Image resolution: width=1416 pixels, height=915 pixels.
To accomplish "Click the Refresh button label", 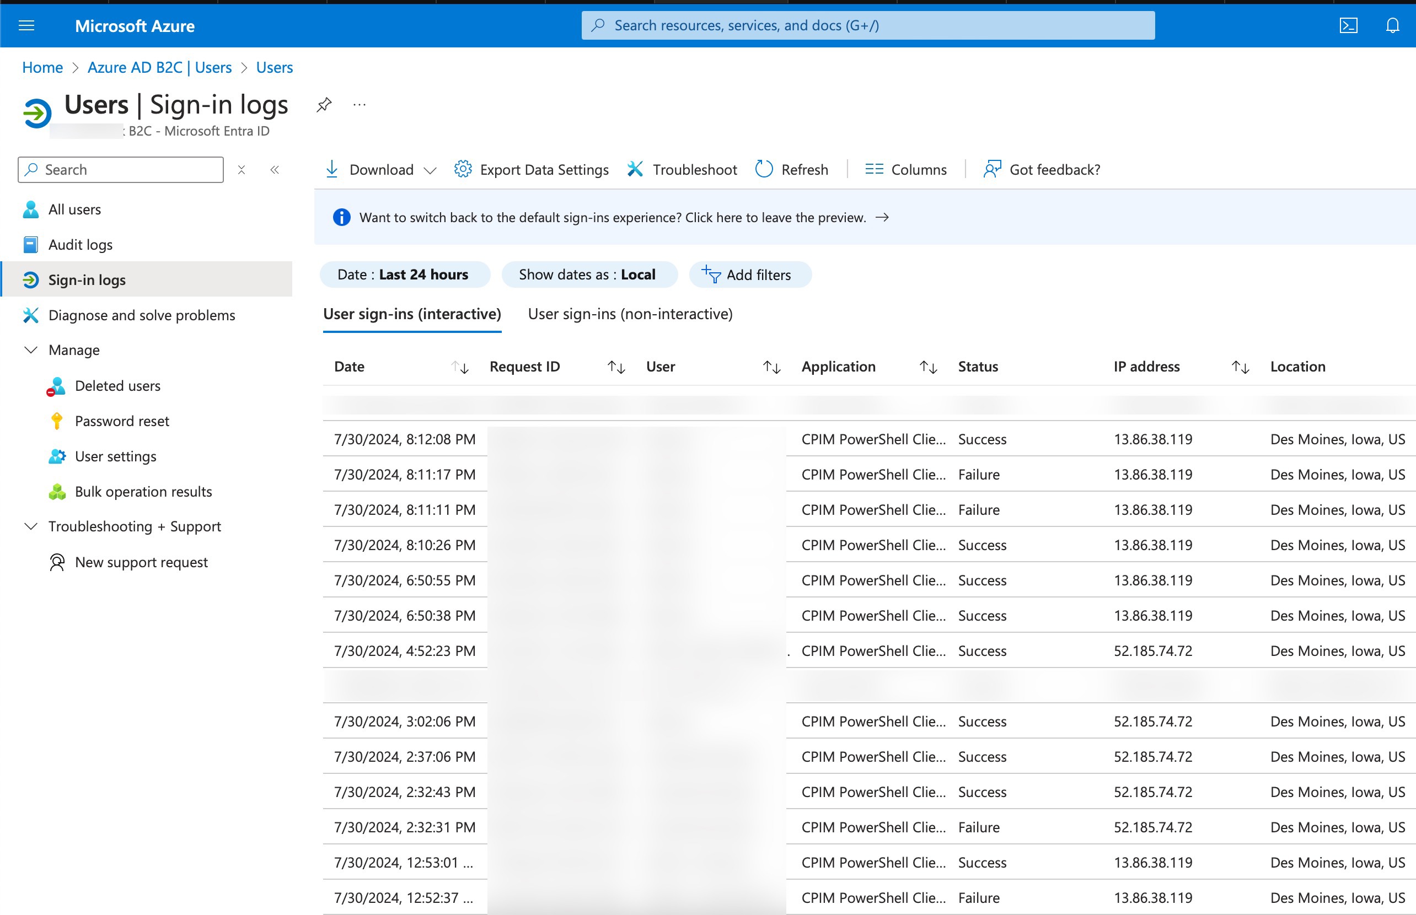I will (x=804, y=170).
